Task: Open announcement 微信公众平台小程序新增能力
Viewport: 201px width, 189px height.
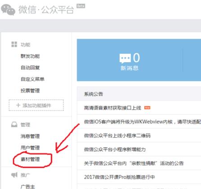Action: click(x=115, y=149)
